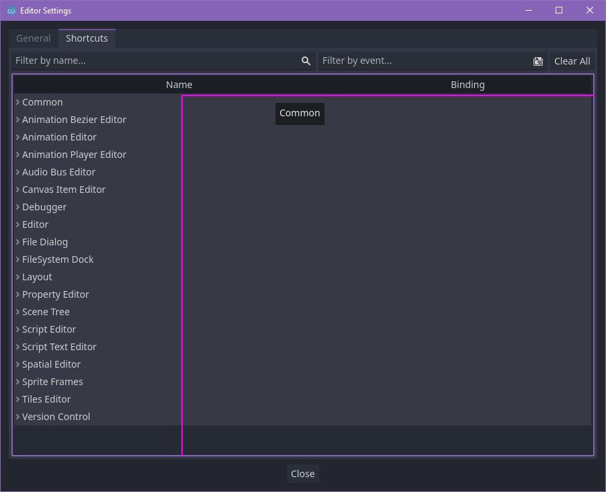The height and width of the screenshot is (492, 606).
Task: Select the Canvas Item Editor row
Action: [64, 189]
